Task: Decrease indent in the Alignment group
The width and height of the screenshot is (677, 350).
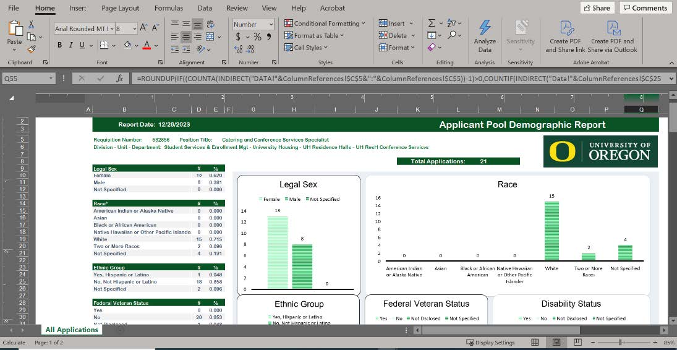Action: coord(174,49)
